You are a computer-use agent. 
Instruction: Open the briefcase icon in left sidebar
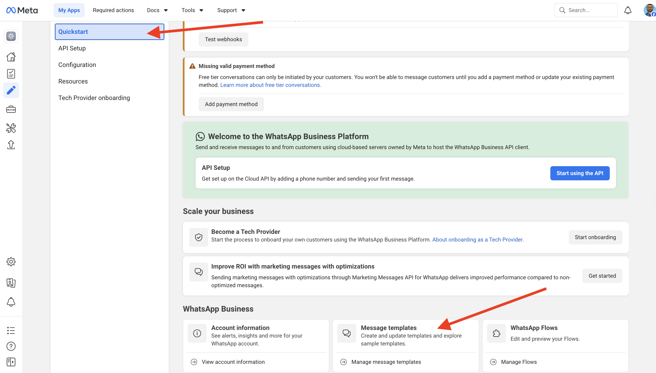(x=11, y=109)
